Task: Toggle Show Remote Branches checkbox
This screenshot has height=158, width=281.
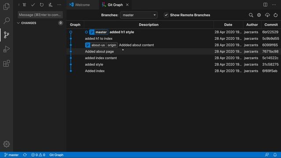Action: [x=166, y=15]
